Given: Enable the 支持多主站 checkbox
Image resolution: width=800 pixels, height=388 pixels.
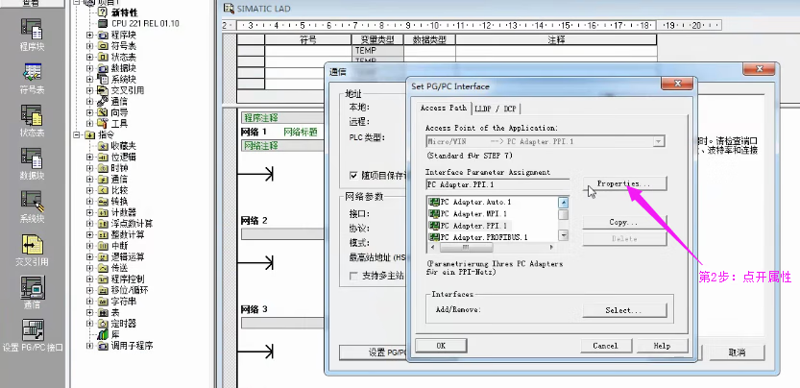Looking at the screenshot, I should pos(354,277).
